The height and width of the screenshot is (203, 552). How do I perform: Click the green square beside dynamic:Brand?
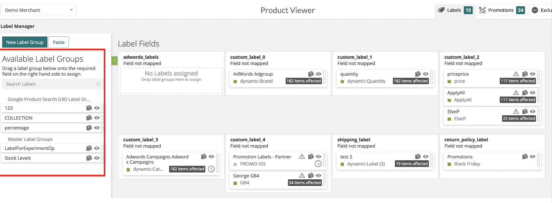point(235,81)
